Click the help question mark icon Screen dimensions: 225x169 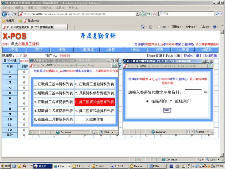pyautogui.click(x=215, y=27)
